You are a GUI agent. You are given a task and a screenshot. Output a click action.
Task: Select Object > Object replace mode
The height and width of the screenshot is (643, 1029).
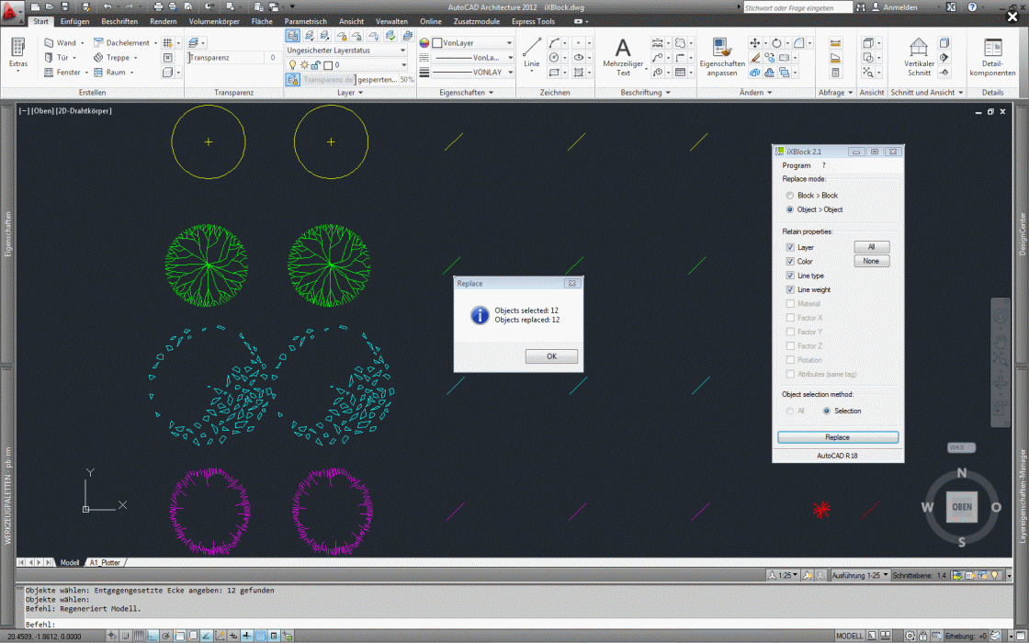814,209
